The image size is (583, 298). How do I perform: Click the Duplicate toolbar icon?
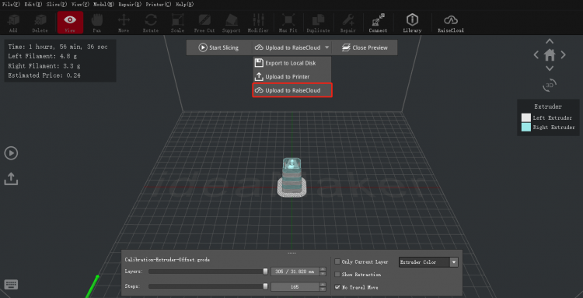(318, 23)
